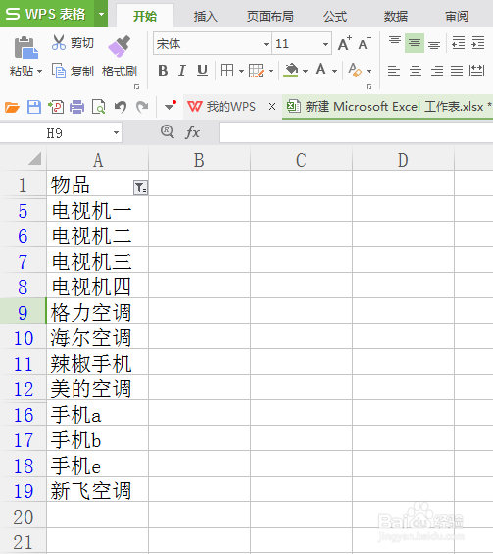The image size is (493, 554).
Task: Click the clear format eraser icon
Action: tap(355, 71)
